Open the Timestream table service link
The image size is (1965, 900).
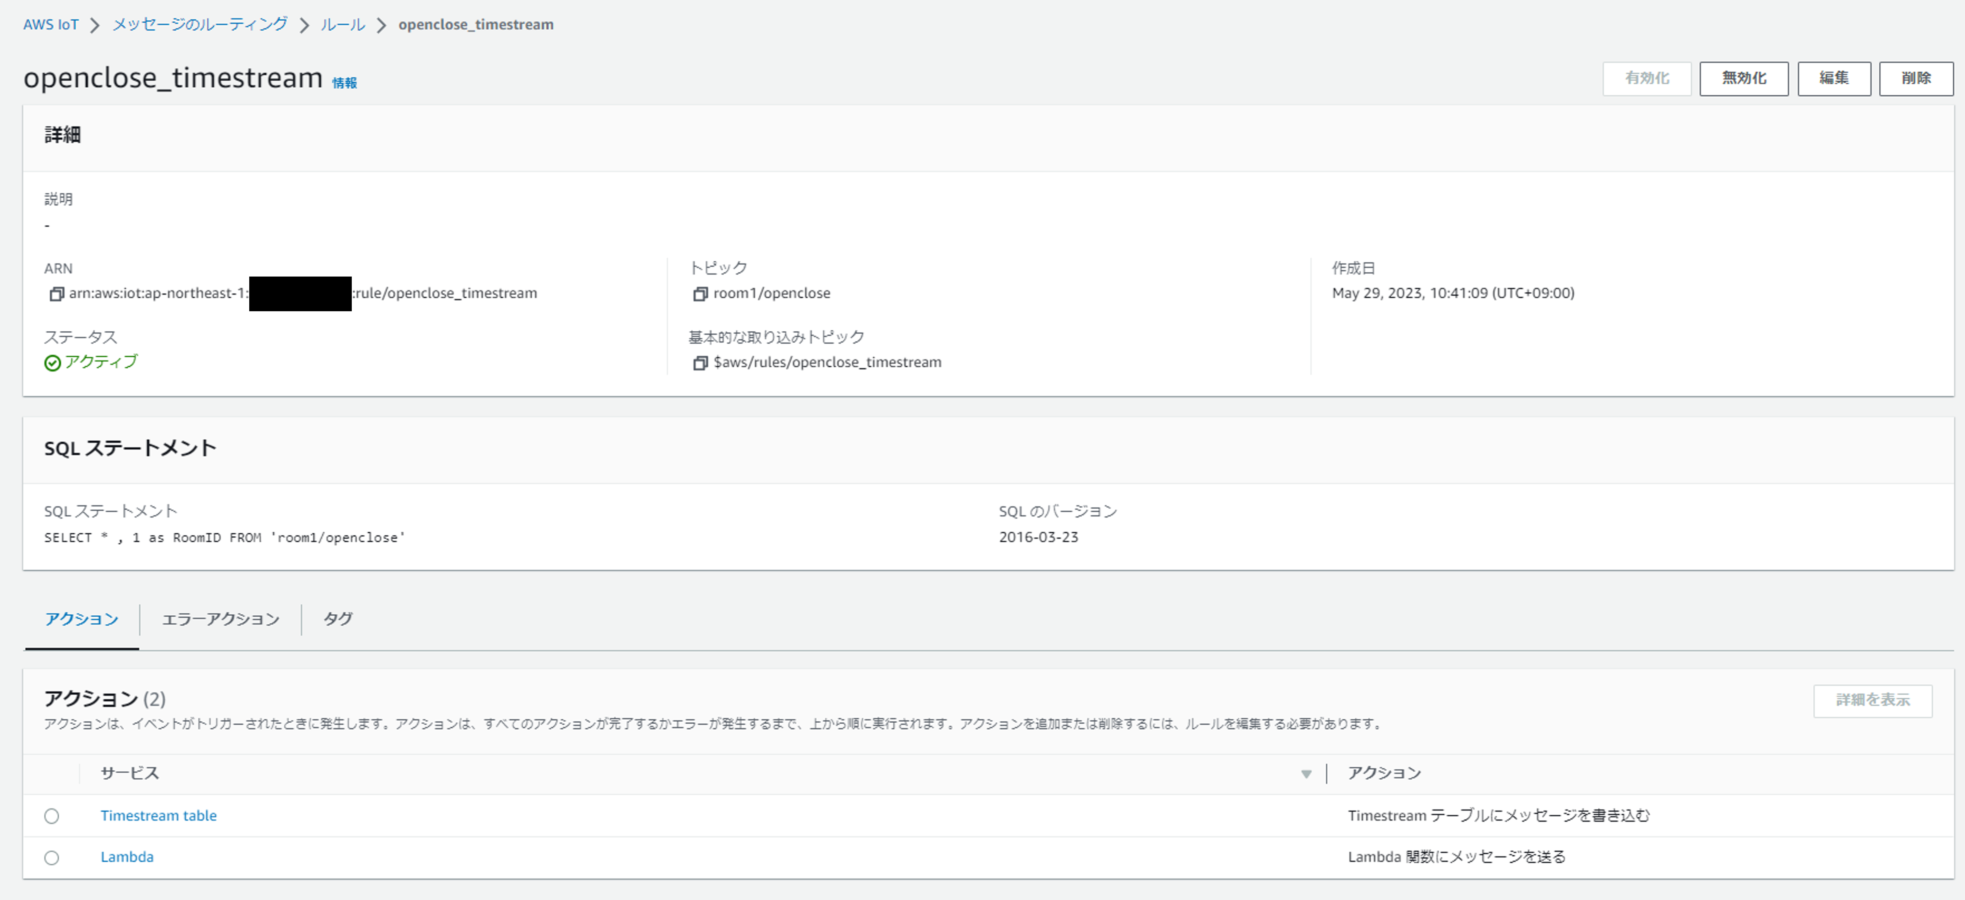coord(159,815)
